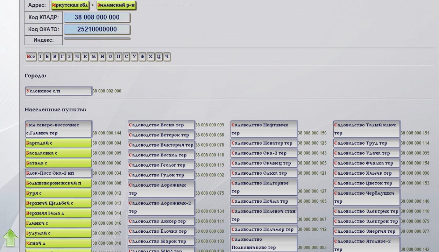The image size is (439, 252).
Task: Open the Иркутская обл breadcrumb
Action: click(x=70, y=5)
